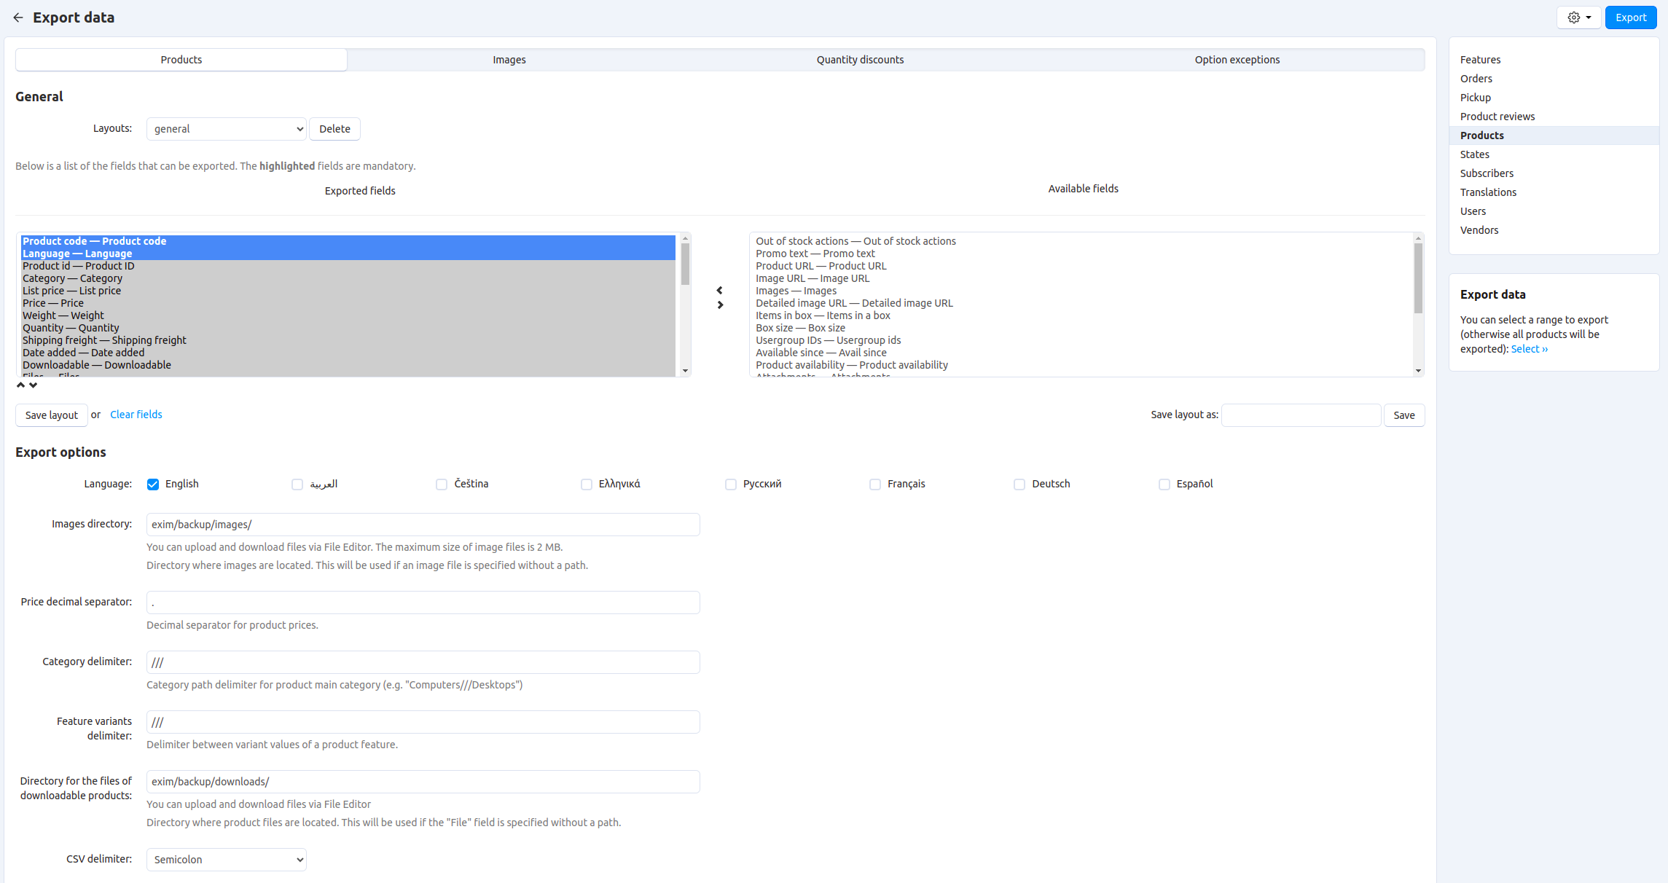The width and height of the screenshot is (1668, 883).
Task: Select Out of stock actions available field
Action: (1083, 241)
